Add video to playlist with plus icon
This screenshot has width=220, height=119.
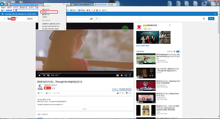click(x=38, y=93)
